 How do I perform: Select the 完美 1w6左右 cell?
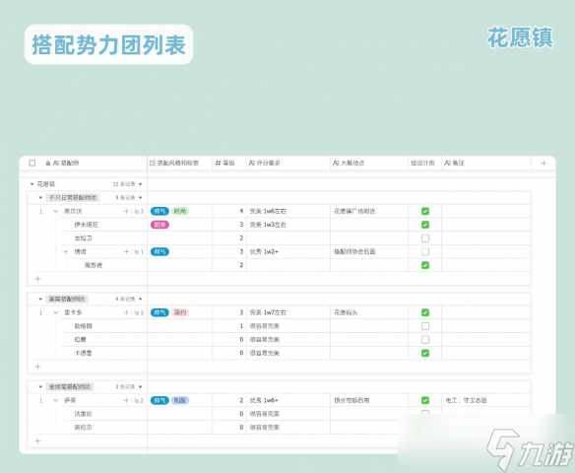click(288, 211)
